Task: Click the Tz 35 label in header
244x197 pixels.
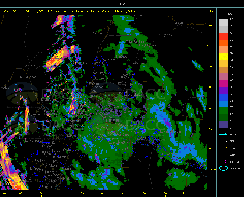Action: [146, 11]
